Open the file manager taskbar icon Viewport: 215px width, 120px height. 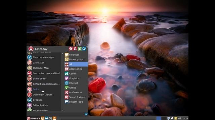pyautogui.click(x=47, y=118)
